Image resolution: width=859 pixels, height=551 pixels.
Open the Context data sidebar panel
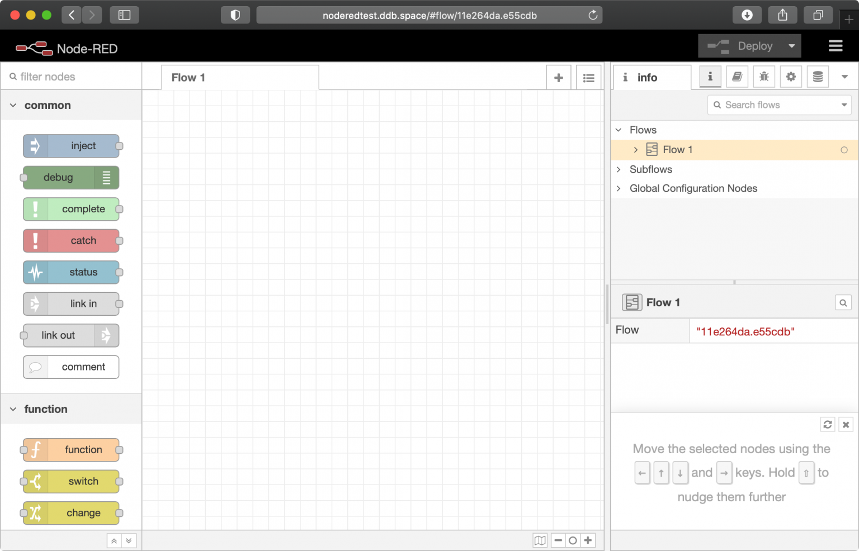pos(818,77)
